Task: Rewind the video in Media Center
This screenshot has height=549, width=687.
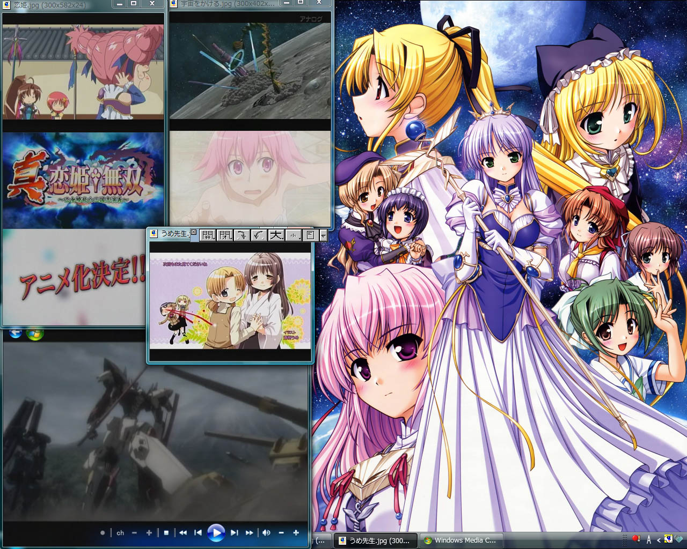Action: [x=183, y=533]
